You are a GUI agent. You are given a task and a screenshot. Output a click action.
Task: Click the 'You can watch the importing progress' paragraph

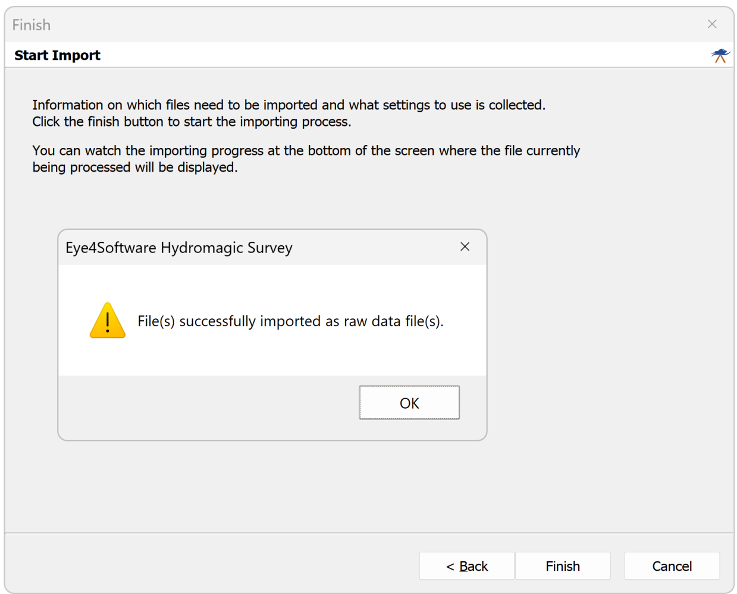click(x=306, y=159)
